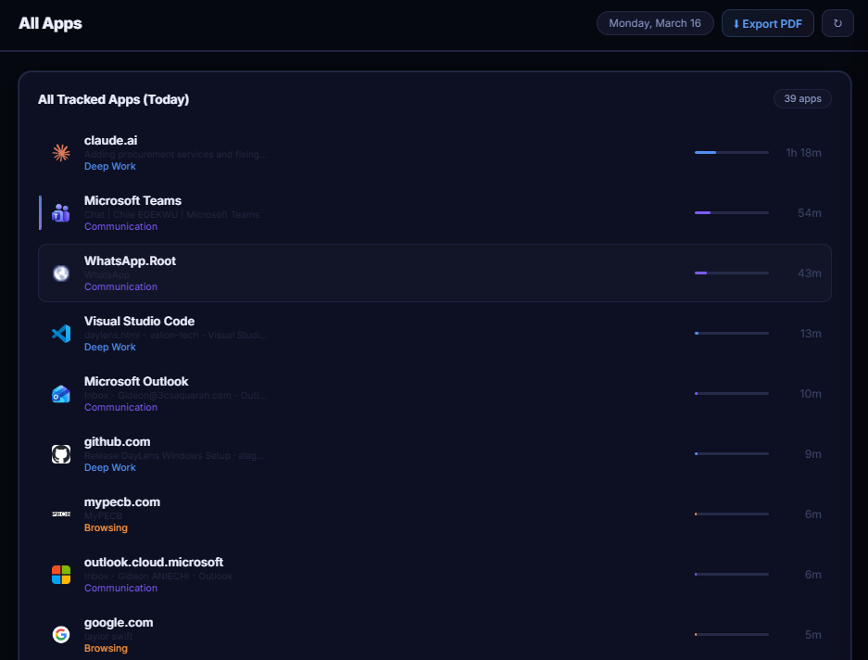The width and height of the screenshot is (868, 660).
Task: Click the Deep Work label under claude.ai
Action: click(109, 166)
